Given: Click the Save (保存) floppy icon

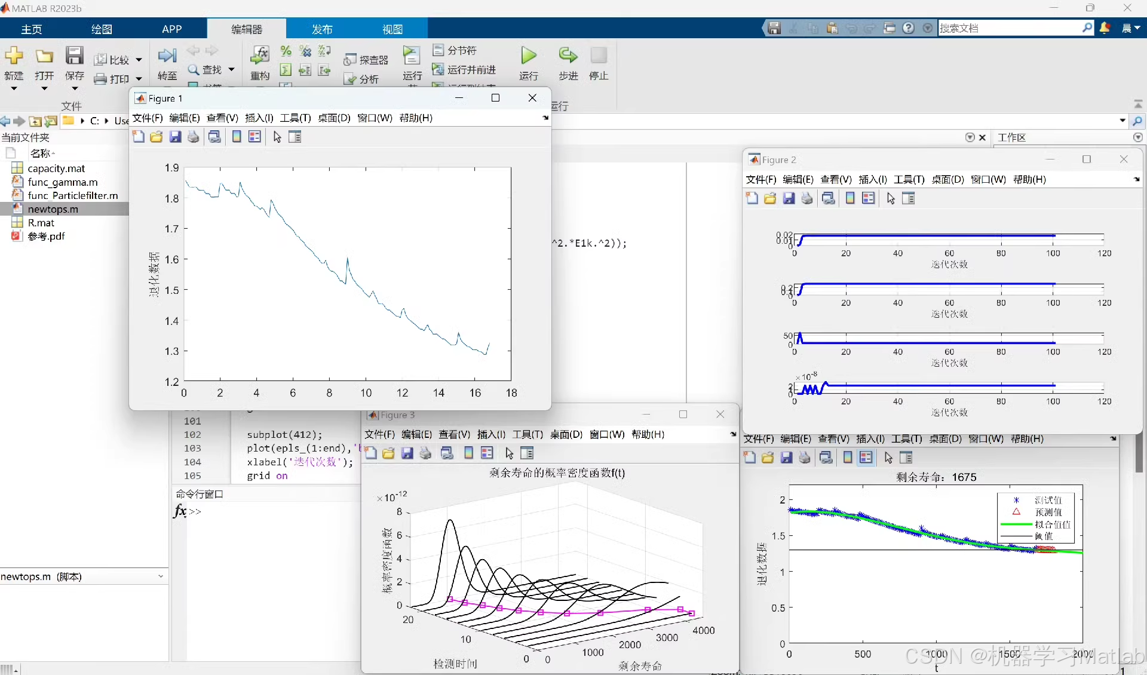Looking at the screenshot, I should coord(74,56).
